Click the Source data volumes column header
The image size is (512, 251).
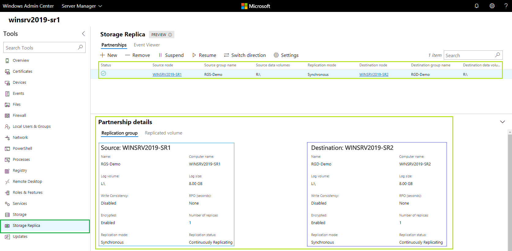273,65
